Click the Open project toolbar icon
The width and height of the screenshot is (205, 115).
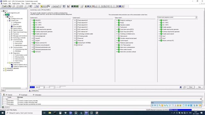(x=5, y=6)
